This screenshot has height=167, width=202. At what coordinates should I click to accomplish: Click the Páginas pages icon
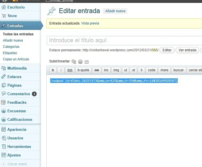click(4, 85)
